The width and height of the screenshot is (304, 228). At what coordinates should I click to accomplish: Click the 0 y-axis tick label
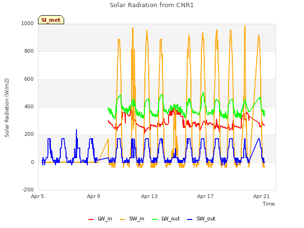(32, 162)
